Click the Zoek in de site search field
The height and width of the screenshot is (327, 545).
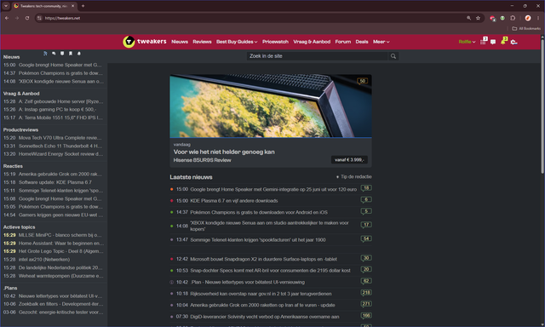pos(318,56)
